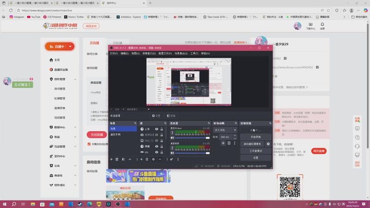The width and height of the screenshot is (370, 208).
Task: Pop out the 控制按钮 dock using its float icon
Action: 270,123
